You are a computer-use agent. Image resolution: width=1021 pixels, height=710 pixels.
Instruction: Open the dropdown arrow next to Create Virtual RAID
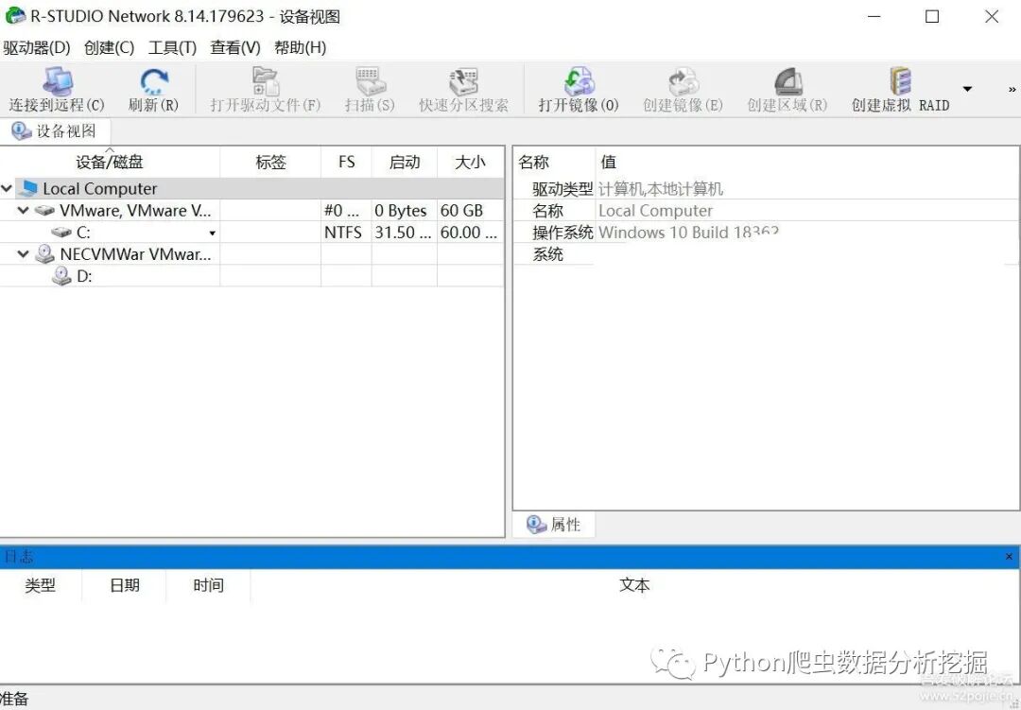click(968, 89)
